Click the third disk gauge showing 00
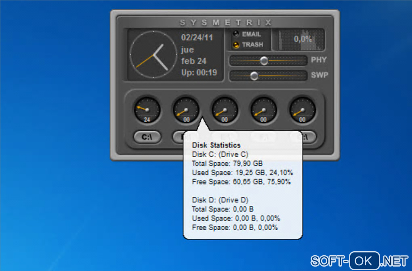 pyautogui.click(x=225, y=110)
